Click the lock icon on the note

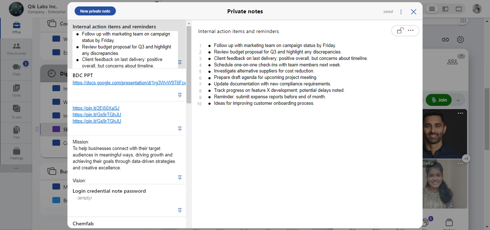(400, 30)
